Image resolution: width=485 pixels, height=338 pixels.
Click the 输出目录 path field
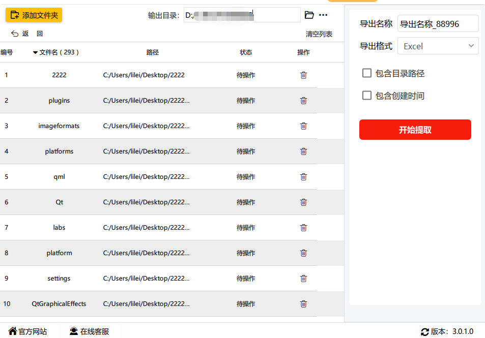pyautogui.click(x=242, y=15)
